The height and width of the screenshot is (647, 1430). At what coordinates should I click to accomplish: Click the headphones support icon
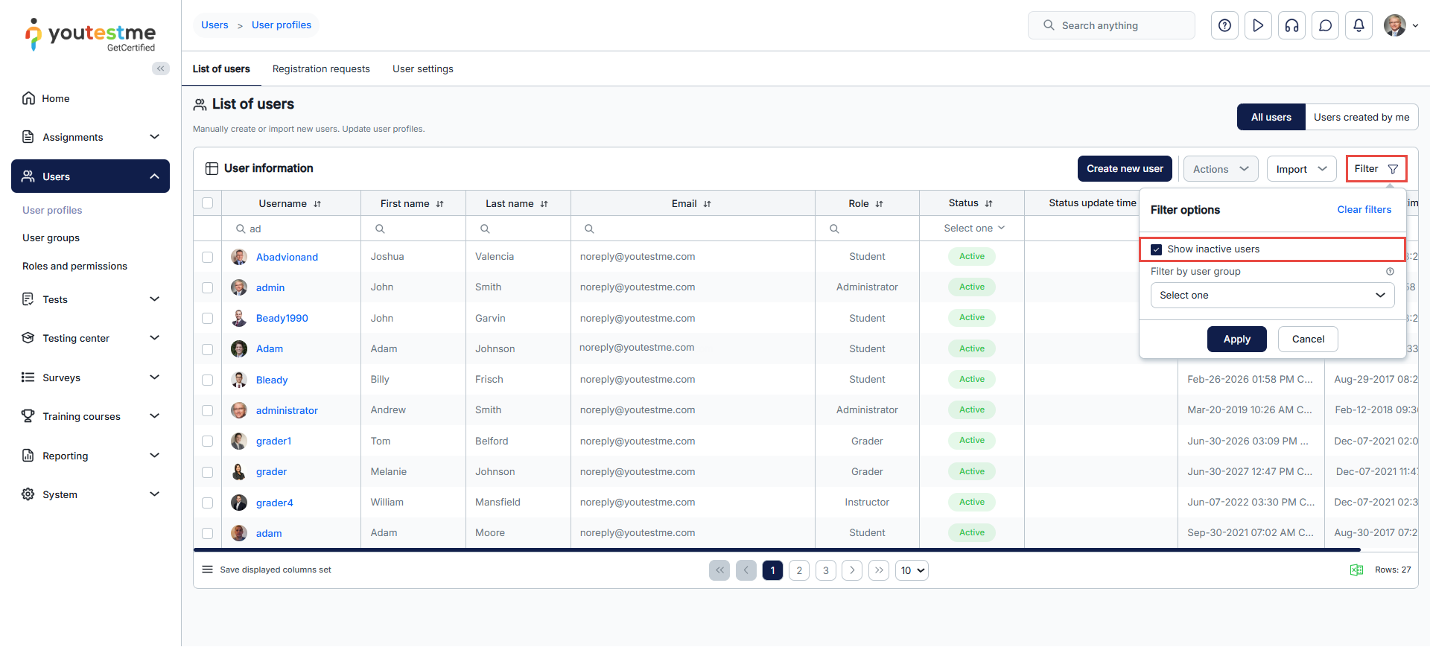pyautogui.click(x=1291, y=25)
